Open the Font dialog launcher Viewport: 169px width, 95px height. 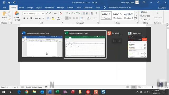pyautogui.click(x=63, y=23)
